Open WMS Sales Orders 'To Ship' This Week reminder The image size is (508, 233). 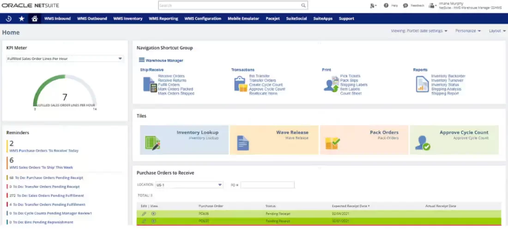click(x=41, y=168)
